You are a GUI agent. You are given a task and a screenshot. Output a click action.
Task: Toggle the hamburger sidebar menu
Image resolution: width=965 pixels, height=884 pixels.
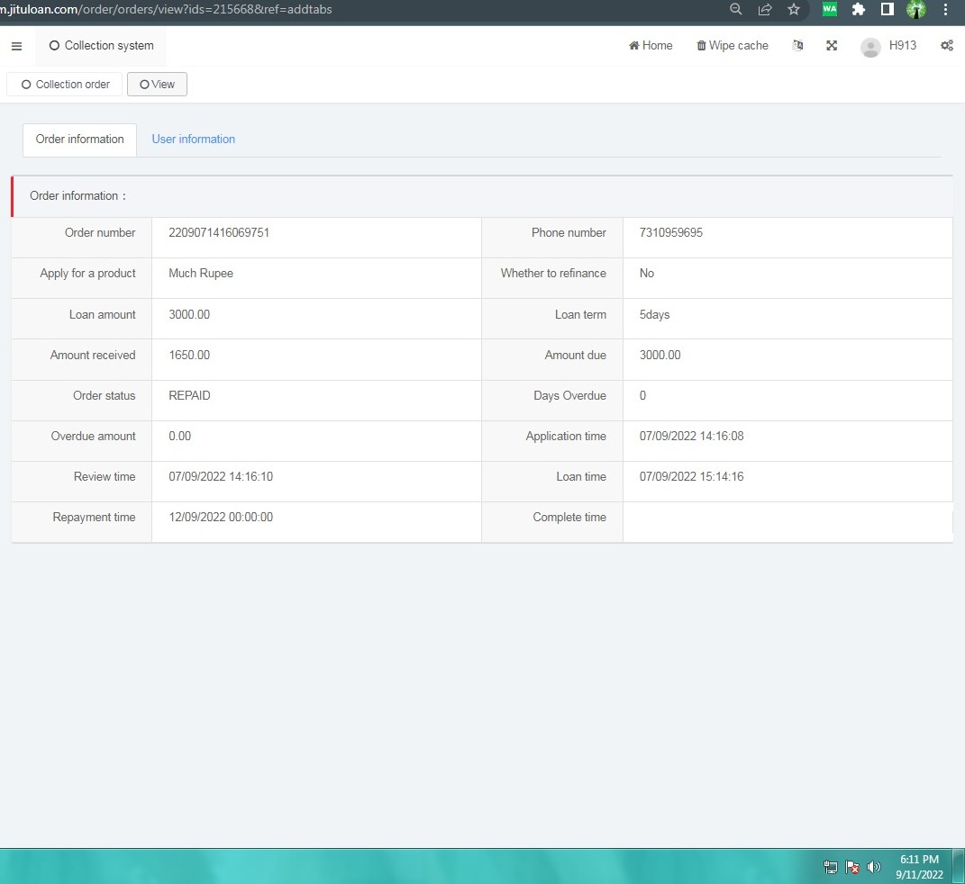pyautogui.click(x=16, y=46)
